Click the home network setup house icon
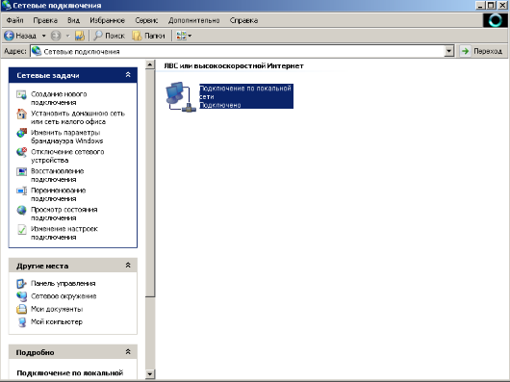Viewport: 510px width, 382px height. click(x=21, y=114)
